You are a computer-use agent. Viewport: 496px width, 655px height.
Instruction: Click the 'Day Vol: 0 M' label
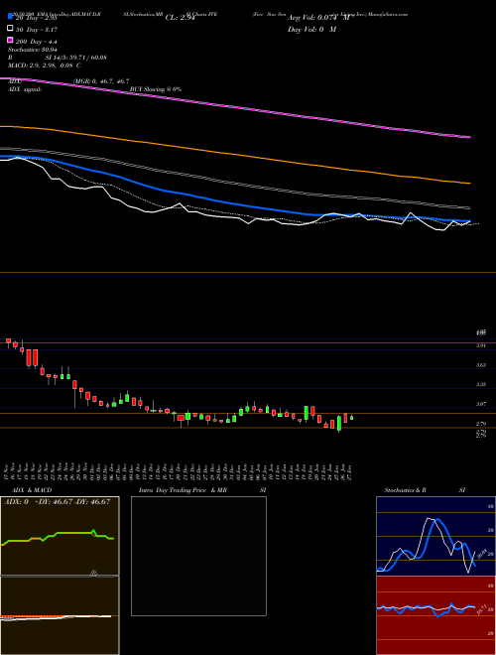(311, 29)
